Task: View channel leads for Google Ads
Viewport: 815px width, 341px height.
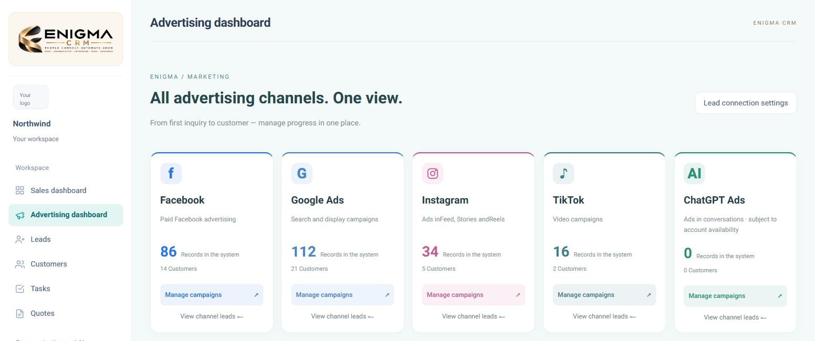Action: click(342, 316)
